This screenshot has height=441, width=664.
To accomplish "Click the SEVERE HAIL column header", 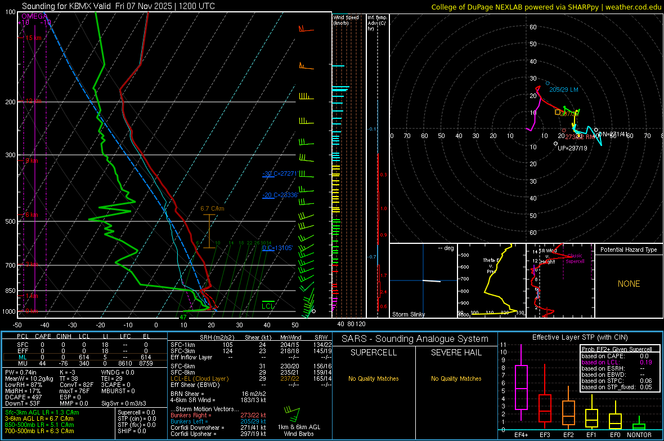I will [x=456, y=353].
